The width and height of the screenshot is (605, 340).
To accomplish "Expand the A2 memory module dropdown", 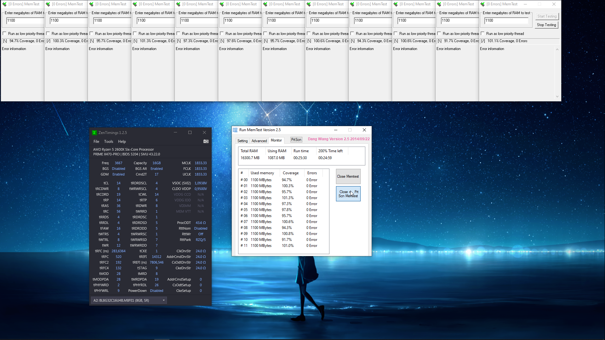I will tap(164, 300).
